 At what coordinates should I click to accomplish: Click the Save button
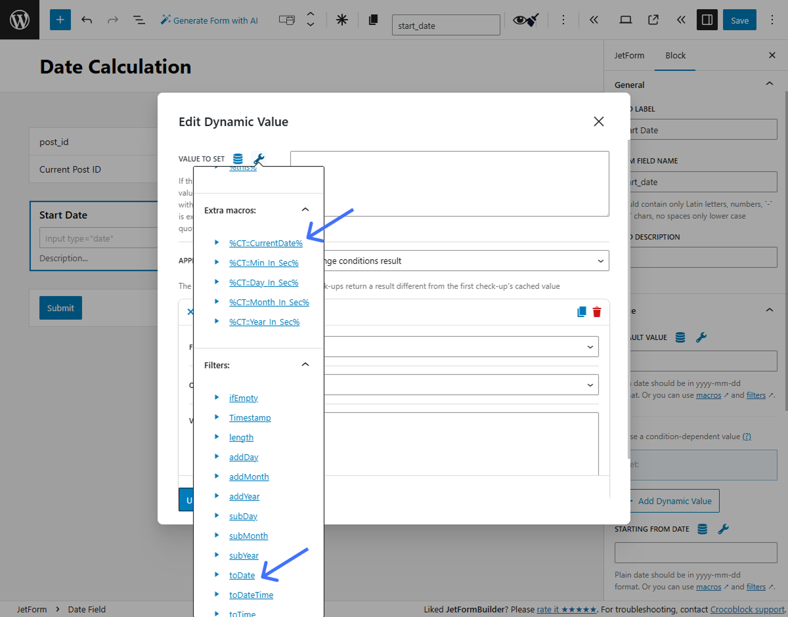739,20
